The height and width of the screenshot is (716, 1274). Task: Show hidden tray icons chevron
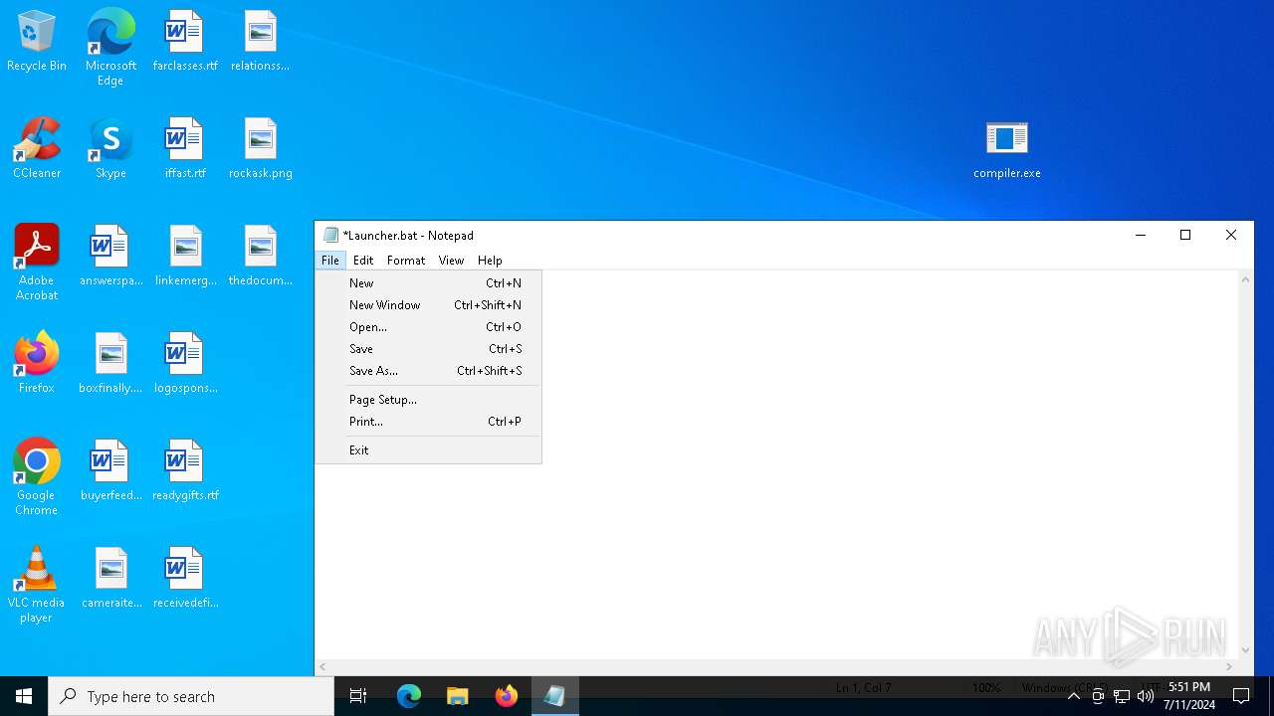click(1074, 696)
